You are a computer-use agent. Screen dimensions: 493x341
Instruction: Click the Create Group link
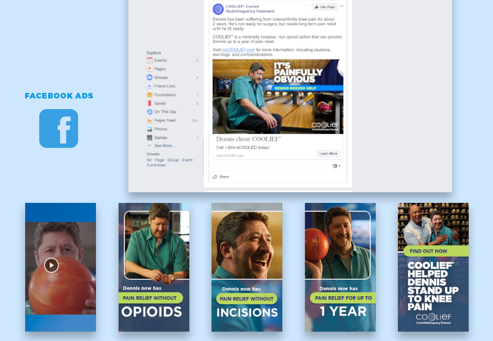click(173, 160)
